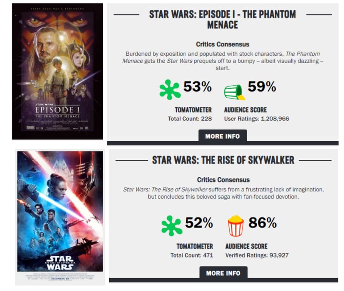Click the 59% audience score

point(262,87)
